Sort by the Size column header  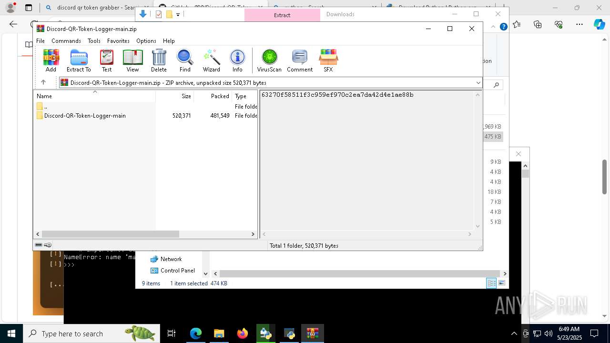pyautogui.click(x=175, y=96)
